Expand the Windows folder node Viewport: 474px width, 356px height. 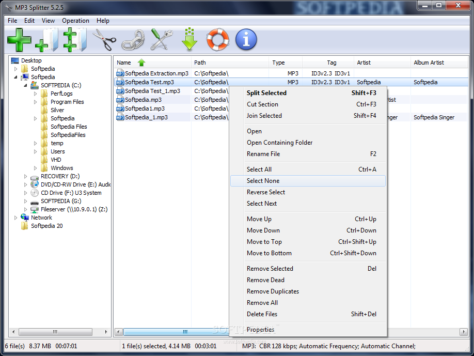[x=35, y=168]
